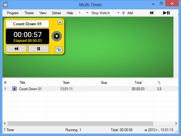The height and width of the screenshot is (136, 181).
Task: Open the View menu
Action: pos(43,13)
